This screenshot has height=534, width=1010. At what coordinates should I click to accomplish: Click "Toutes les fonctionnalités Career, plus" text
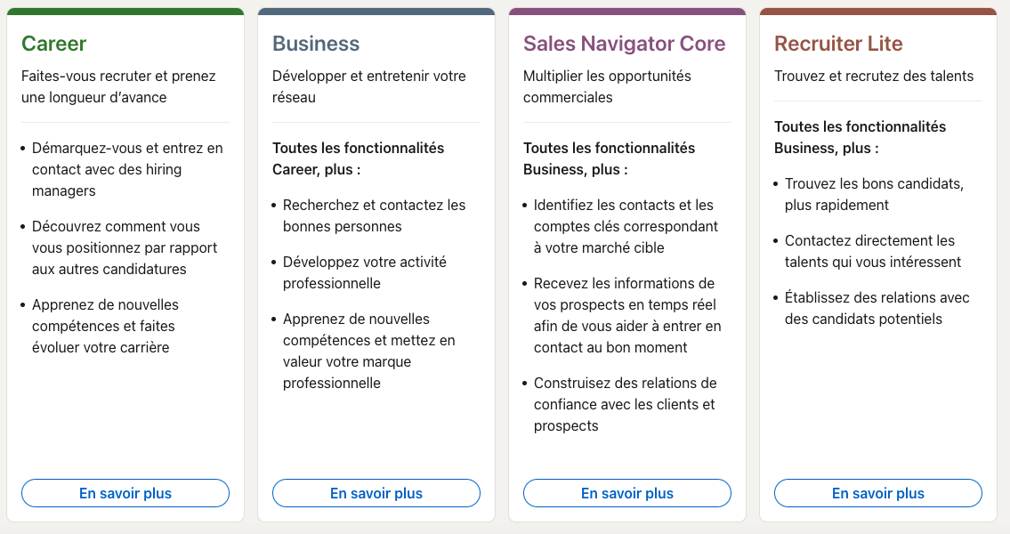(x=358, y=158)
